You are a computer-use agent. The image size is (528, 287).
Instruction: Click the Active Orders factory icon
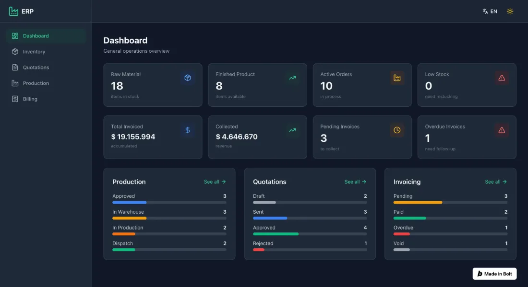tap(397, 78)
